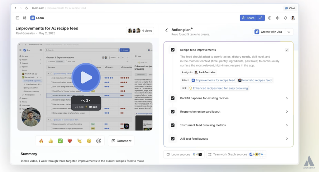Image resolution: width=319 pixels, height=172 pixels.
Task: Click the browser address bar
Action: (x=59, y=8)
